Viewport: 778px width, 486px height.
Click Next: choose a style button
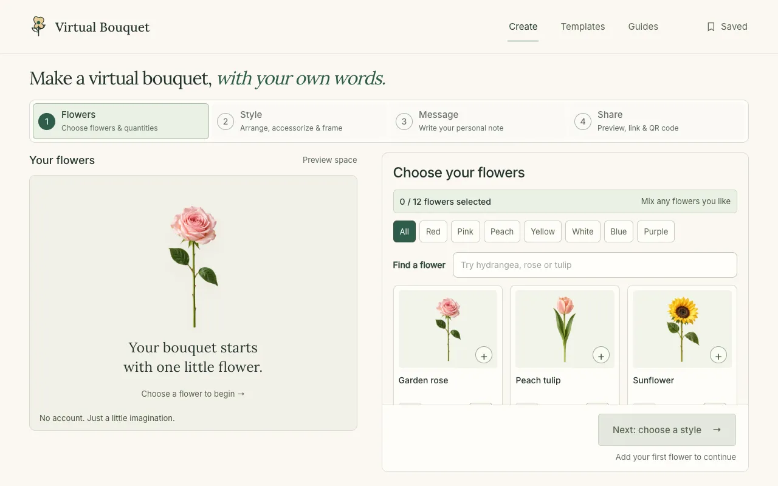(667, 430)
